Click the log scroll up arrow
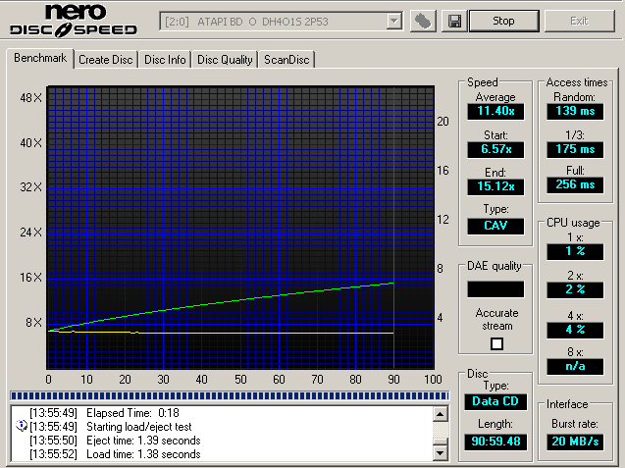 (x=441, y=414)
